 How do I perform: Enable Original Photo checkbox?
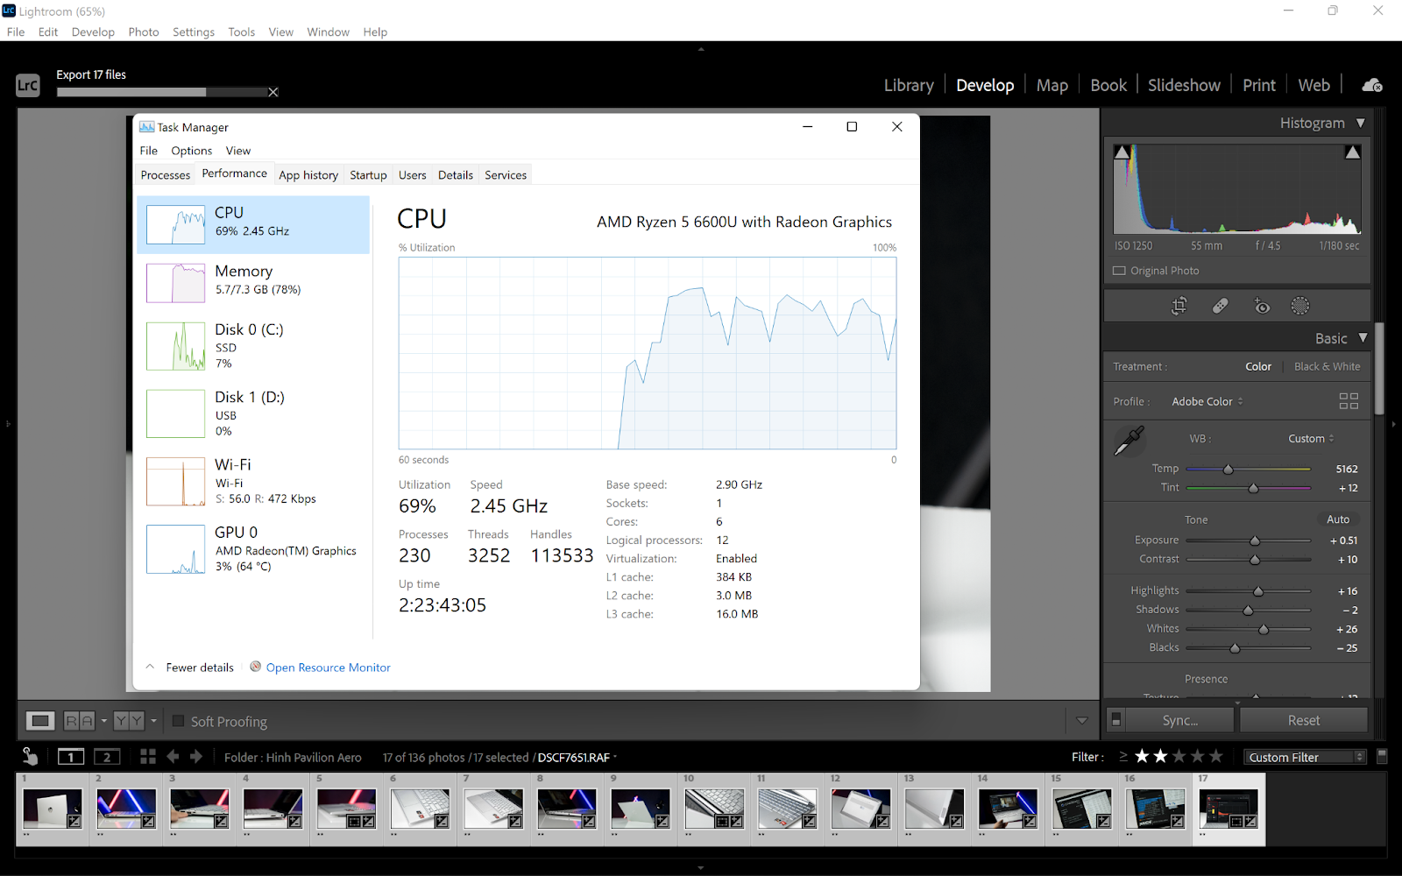click(x=1119, y=271)
